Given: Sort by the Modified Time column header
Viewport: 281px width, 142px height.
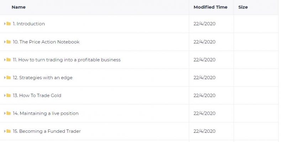Looking at the screenshot, I should click(x=210, y=7).
